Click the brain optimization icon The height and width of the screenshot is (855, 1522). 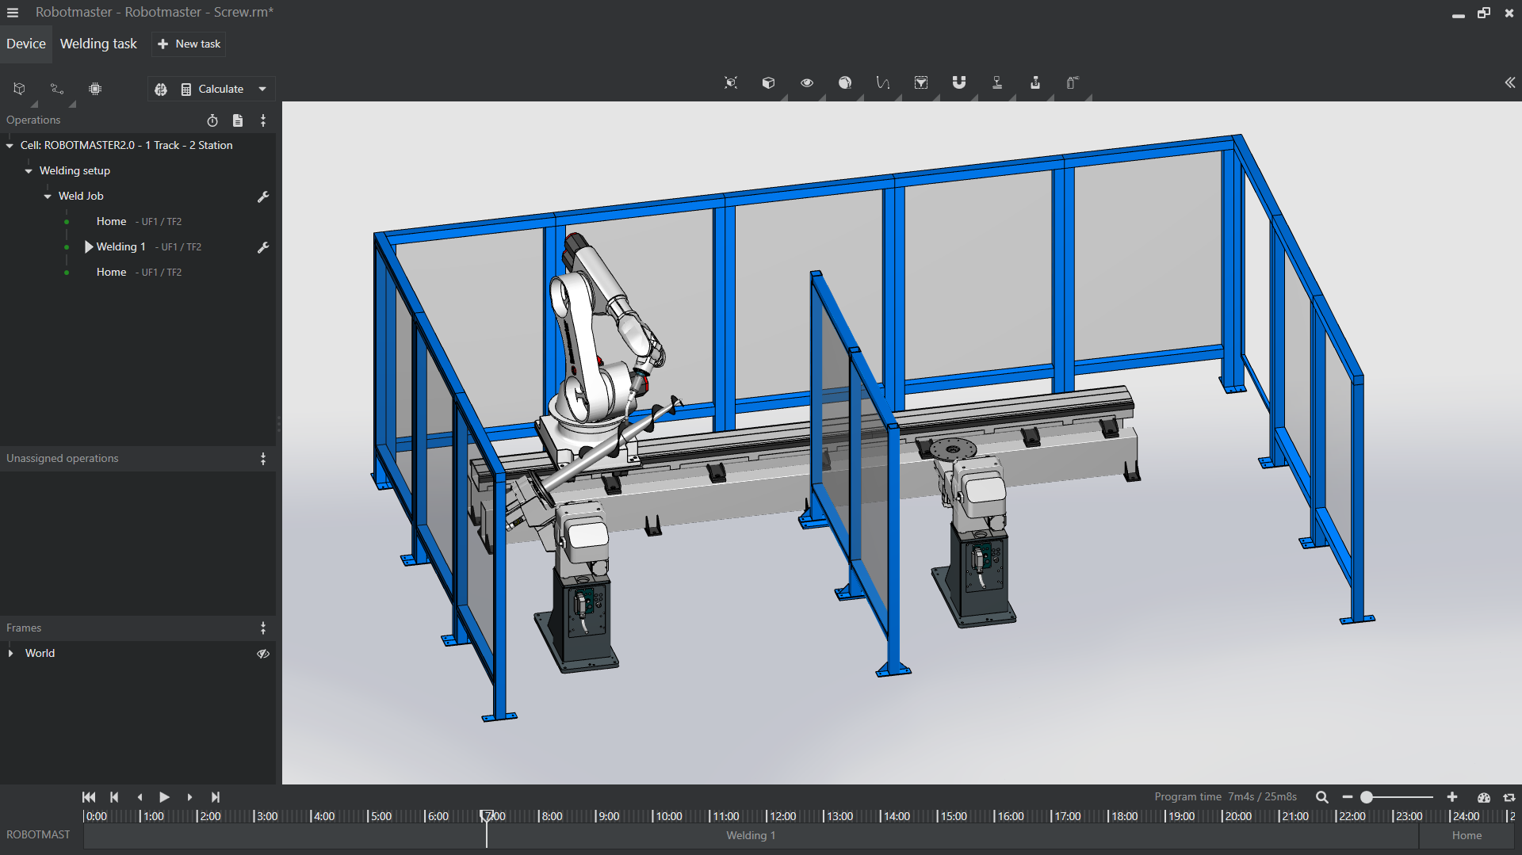click(x=161, y=90)
